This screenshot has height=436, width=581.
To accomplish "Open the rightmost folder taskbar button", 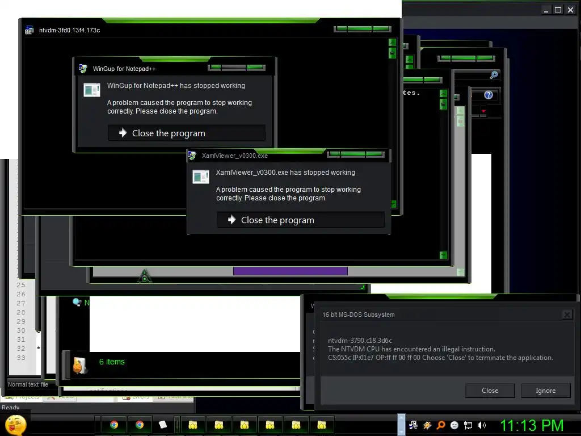I will (x=321, y=425).
